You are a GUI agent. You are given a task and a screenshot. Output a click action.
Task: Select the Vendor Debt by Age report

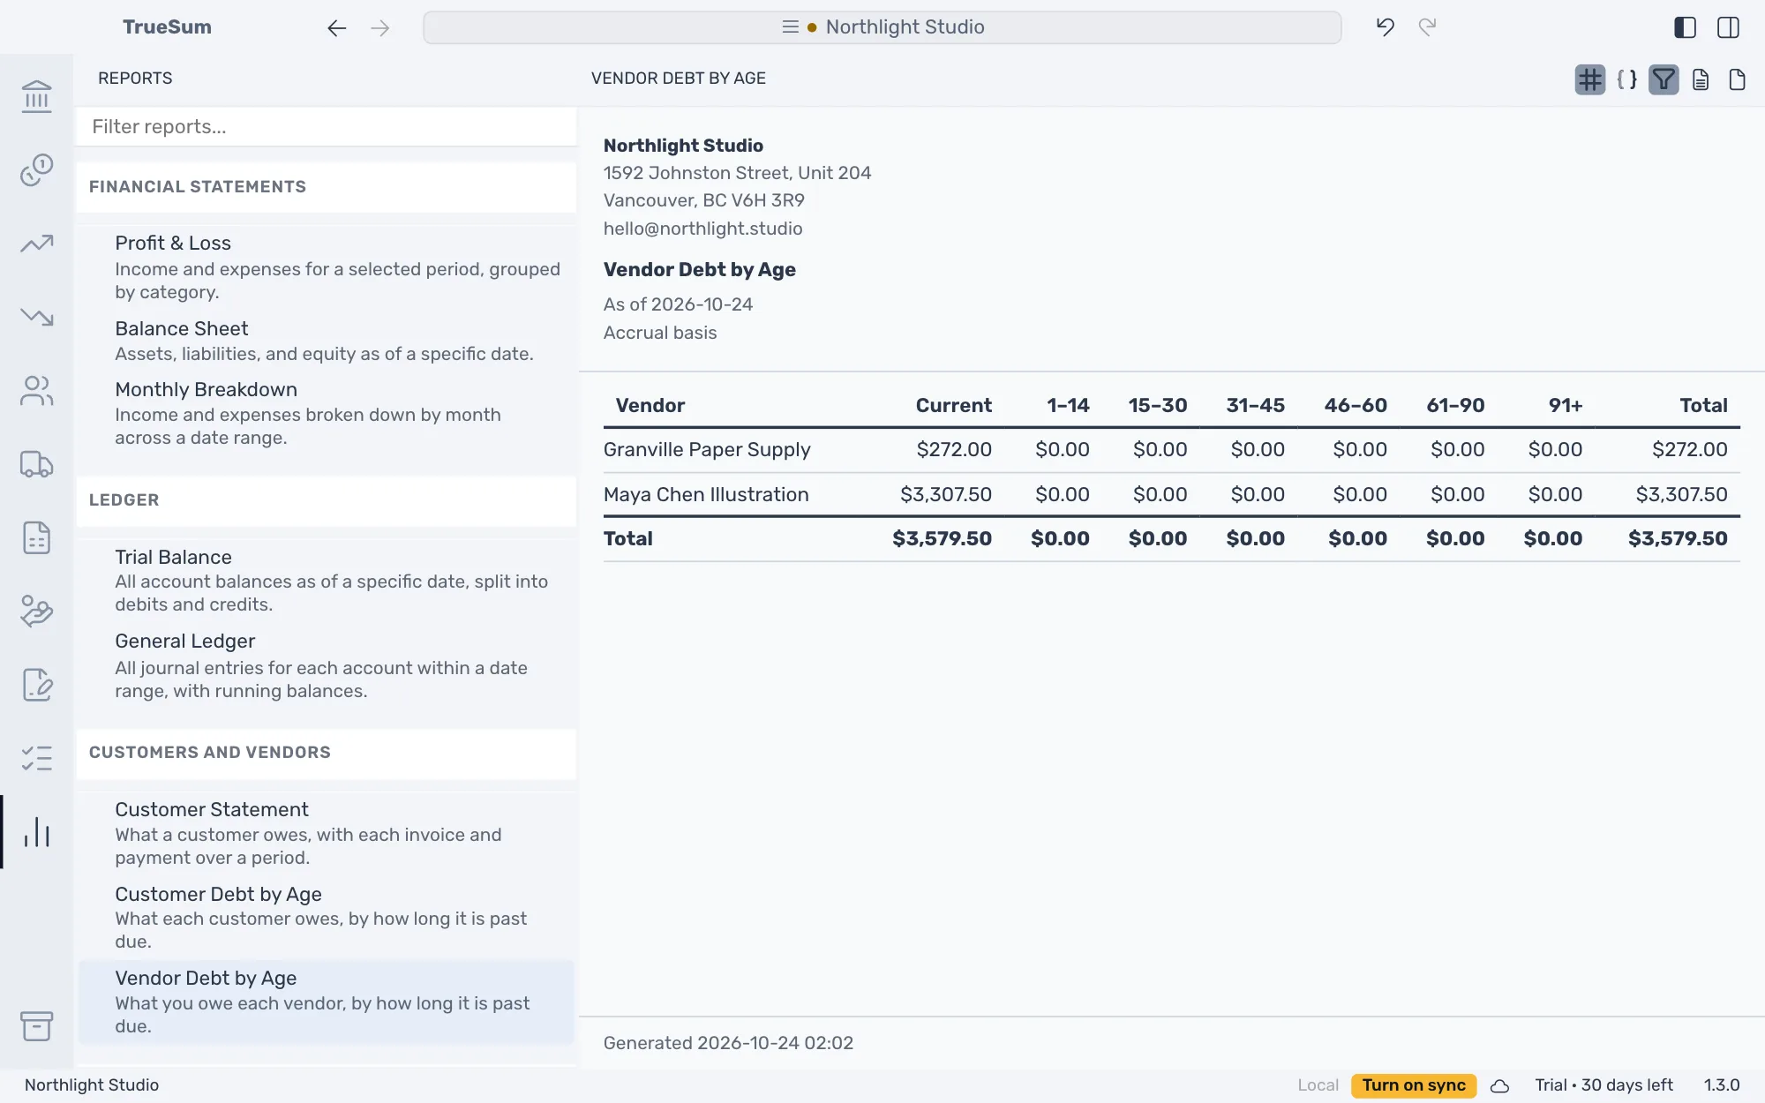tap(327, 1002)
